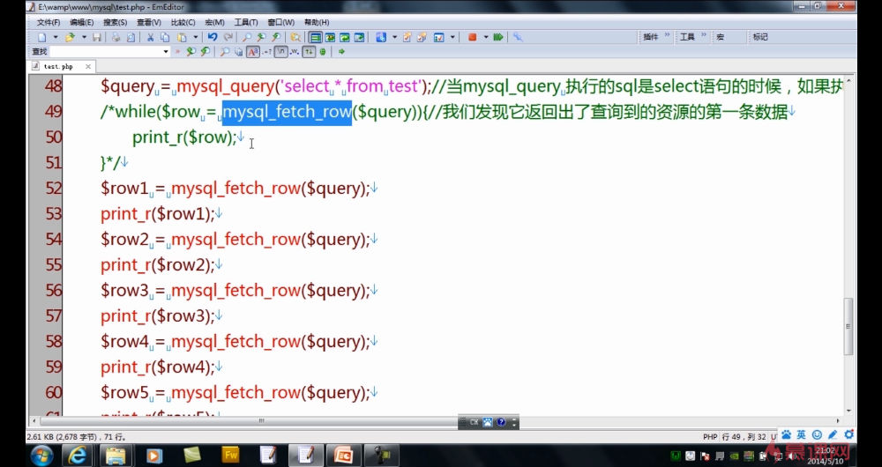
Task: Click the Find magnifier icon in main toolbar
Action: pyautogui.click(x=246, y=37)
